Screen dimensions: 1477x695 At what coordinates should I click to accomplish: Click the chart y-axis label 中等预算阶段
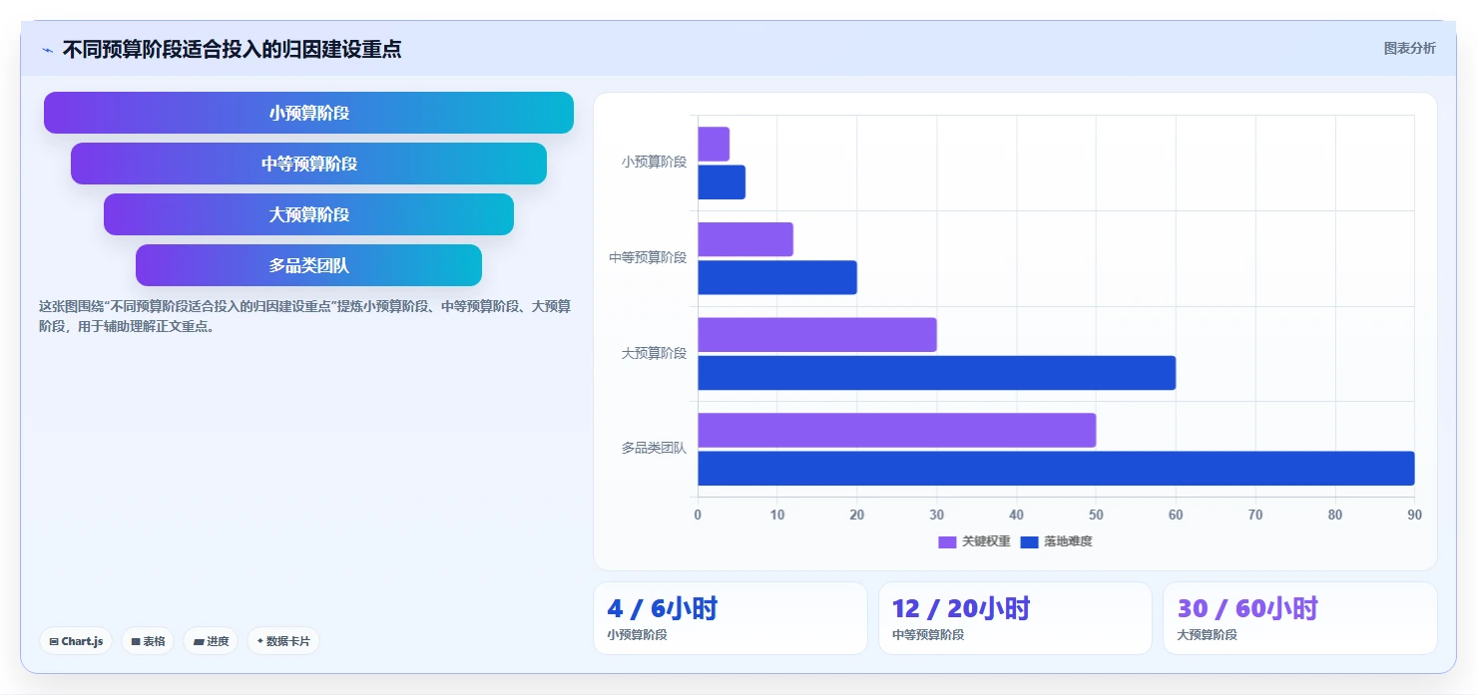click(648, 257)
